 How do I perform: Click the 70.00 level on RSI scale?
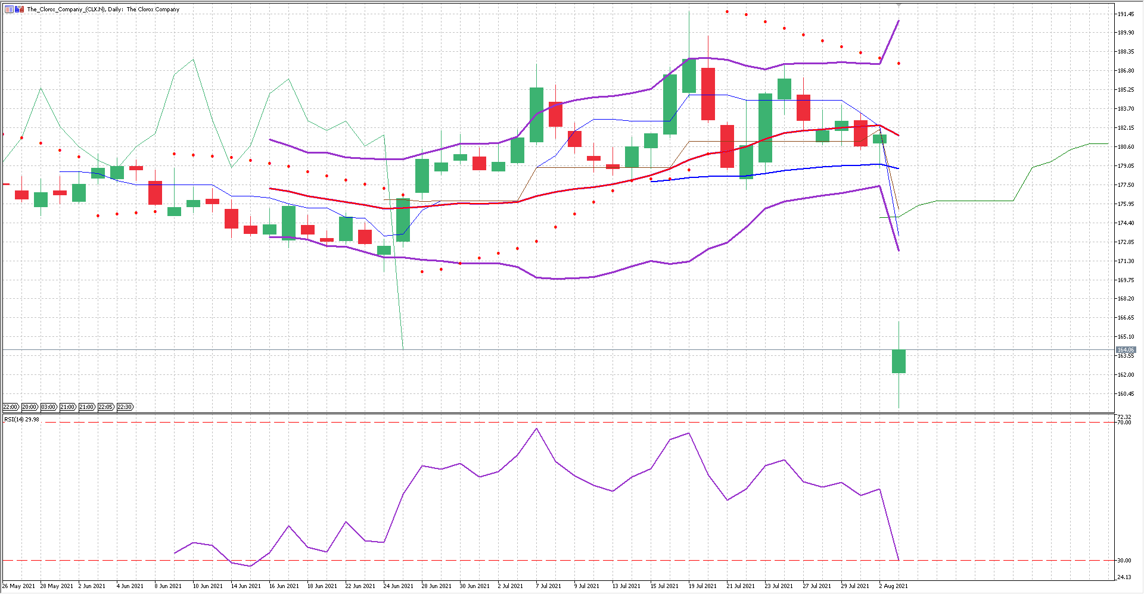[x=1124, y=423]
